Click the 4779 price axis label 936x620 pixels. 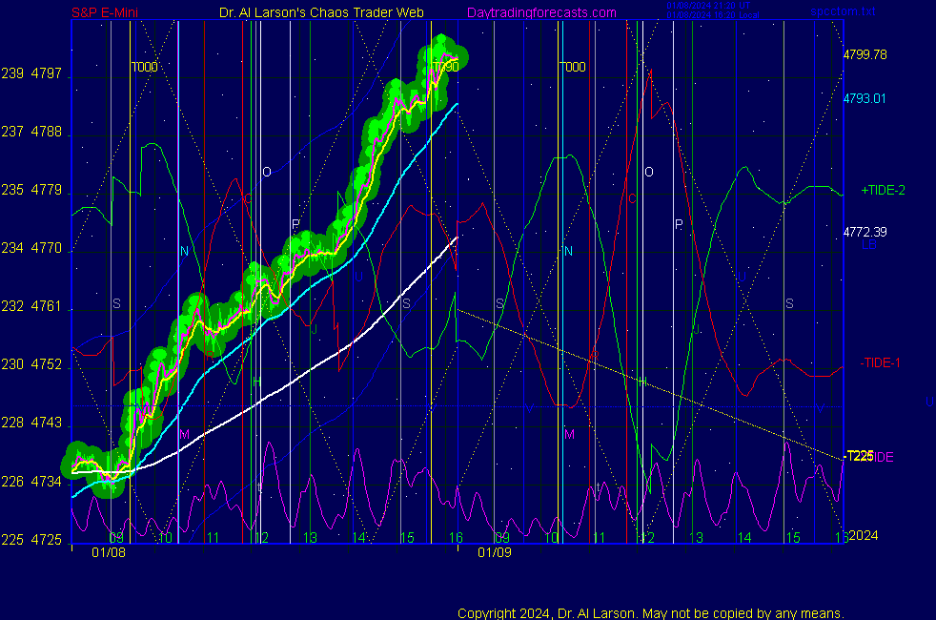point(46,190)
